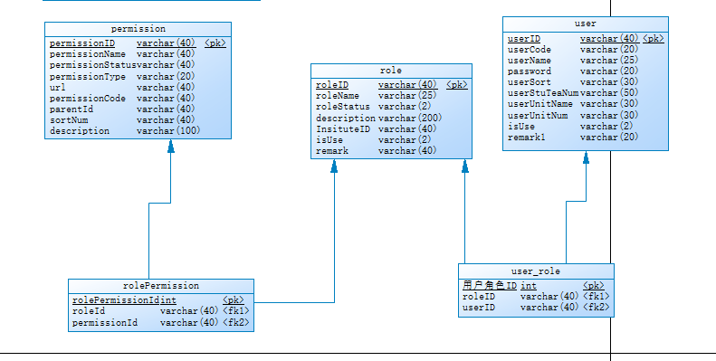Click description in the permission table

(80, 131)
